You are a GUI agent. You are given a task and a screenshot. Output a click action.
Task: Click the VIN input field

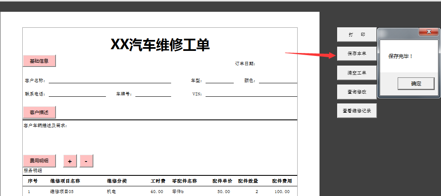pos(251,94)
